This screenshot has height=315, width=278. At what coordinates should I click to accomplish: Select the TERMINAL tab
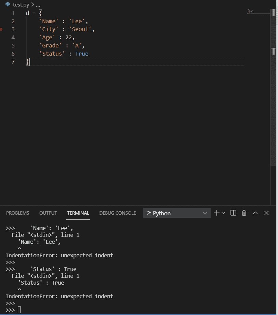click(78, 213)
